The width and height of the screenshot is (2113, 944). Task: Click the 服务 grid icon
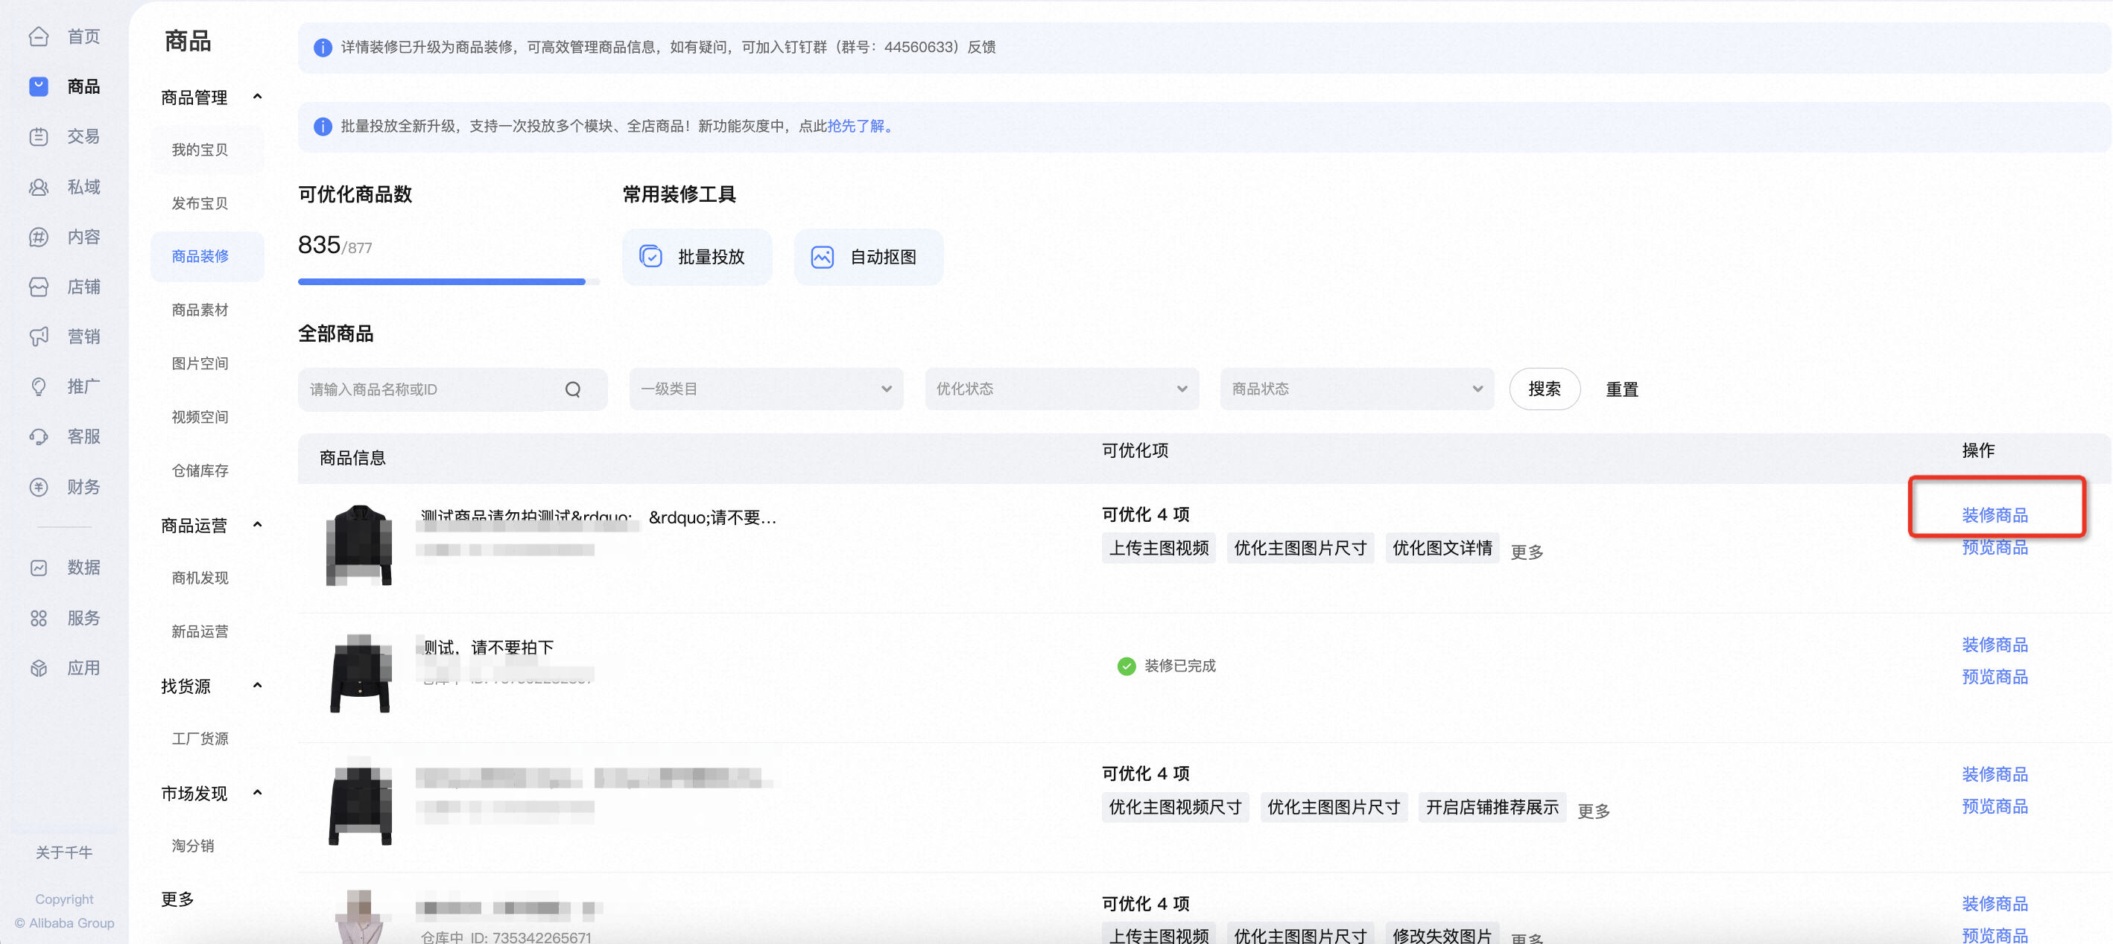(39, 618)
